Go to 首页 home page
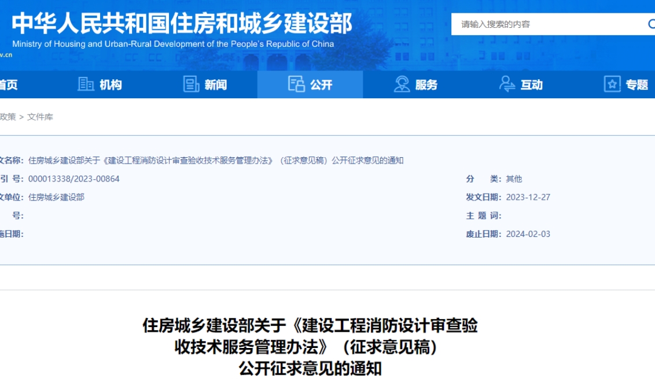655x389 pixels. pyautogui.click(x=9, y=85)
